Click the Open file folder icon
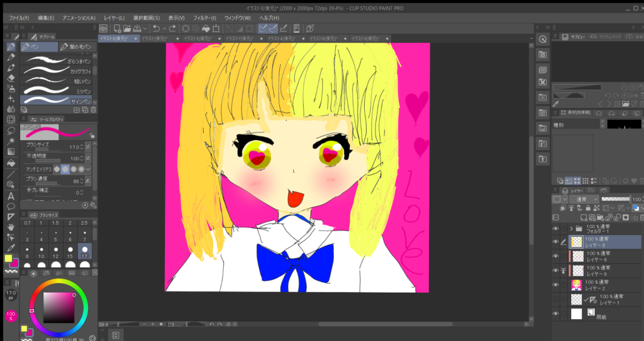 pos(127,28)
